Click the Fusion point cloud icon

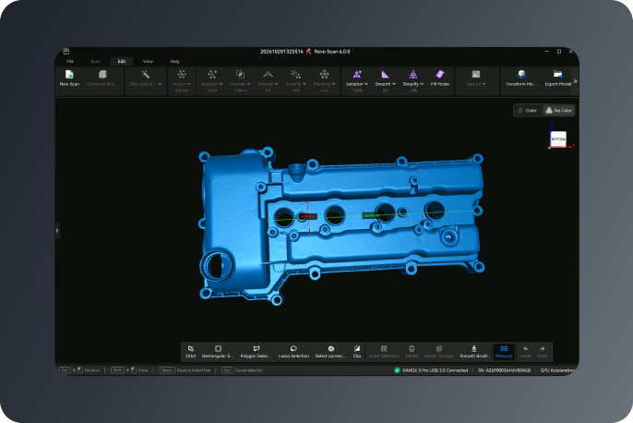[182, 74]
